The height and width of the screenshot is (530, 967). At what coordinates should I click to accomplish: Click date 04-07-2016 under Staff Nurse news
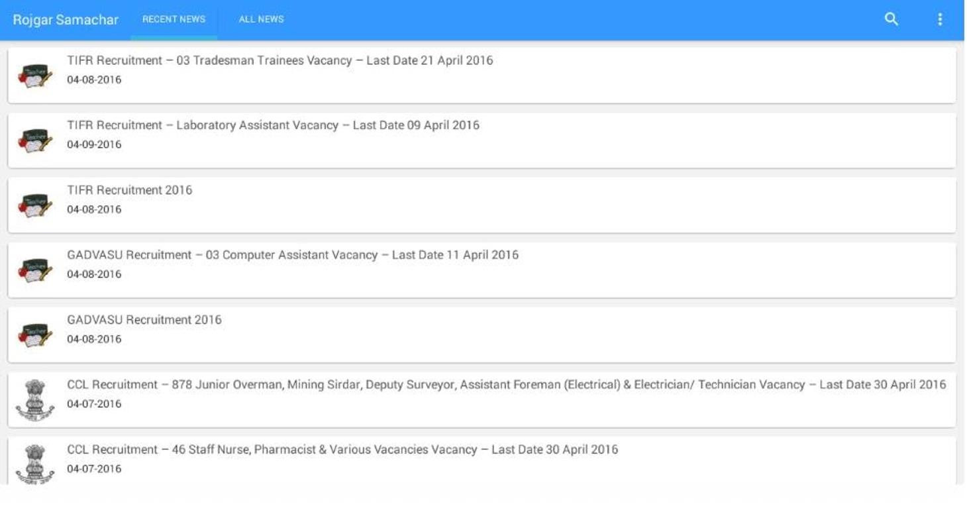94,469
